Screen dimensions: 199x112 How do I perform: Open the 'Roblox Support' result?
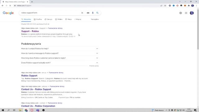29,76
